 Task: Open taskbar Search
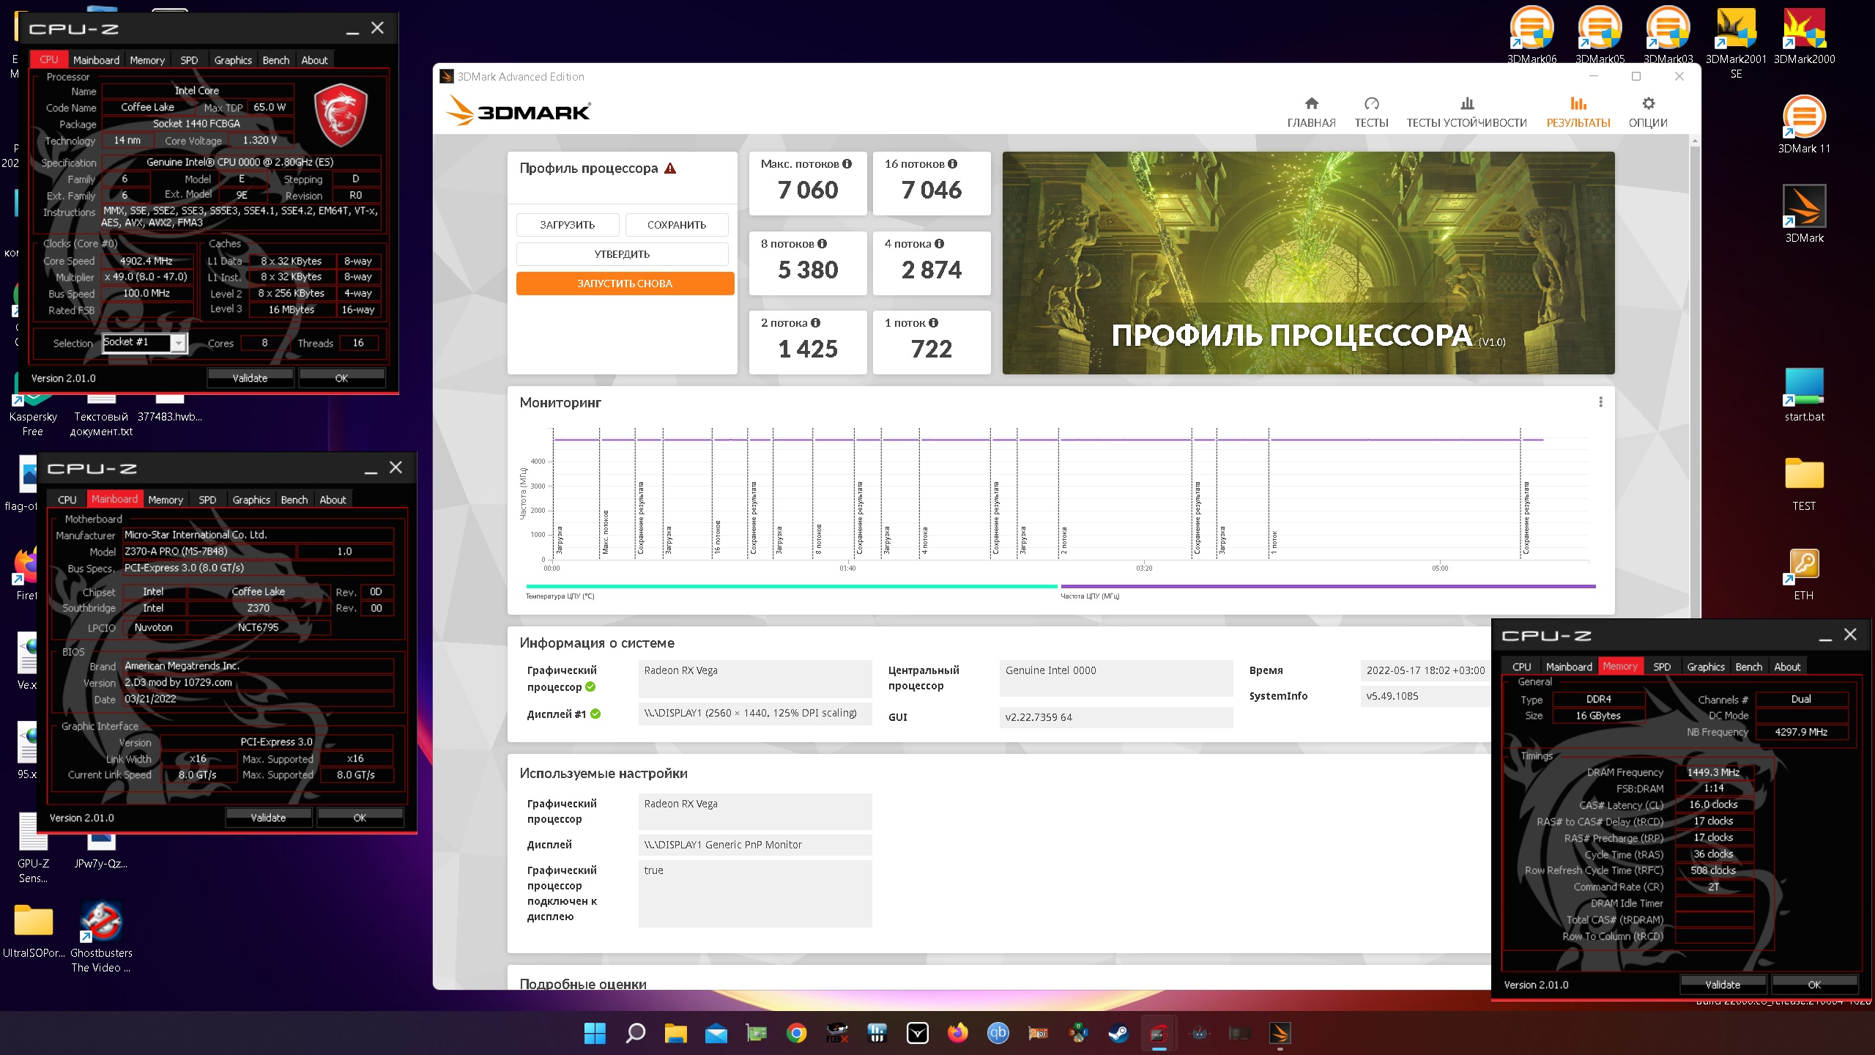(x=635, y=1033)
